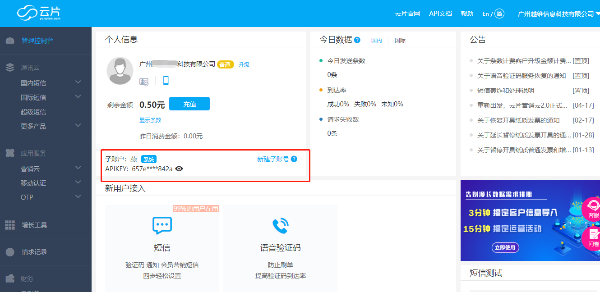Open the 语音验证码 onboarding card

click(280, 248)
